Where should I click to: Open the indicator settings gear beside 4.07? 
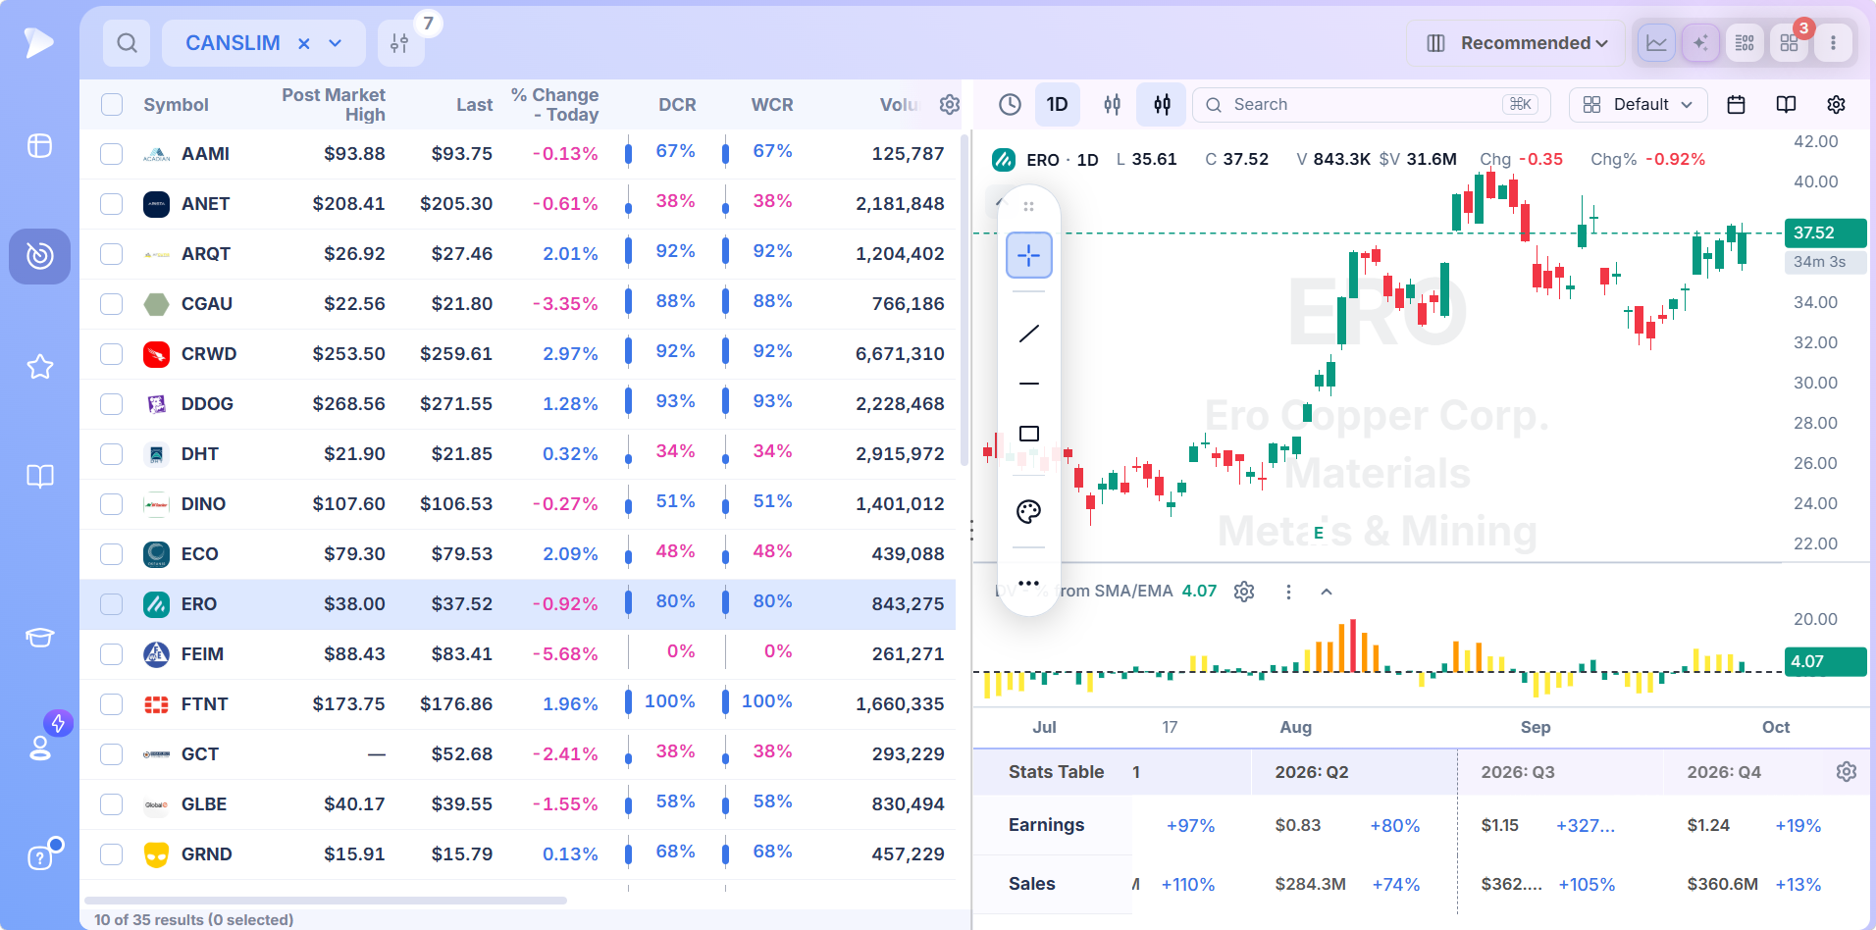[x=1244, y=592]
